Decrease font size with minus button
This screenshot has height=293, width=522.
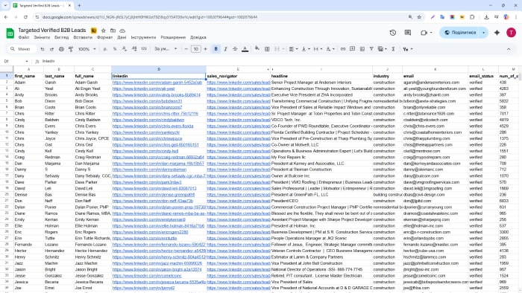[186, 49]
